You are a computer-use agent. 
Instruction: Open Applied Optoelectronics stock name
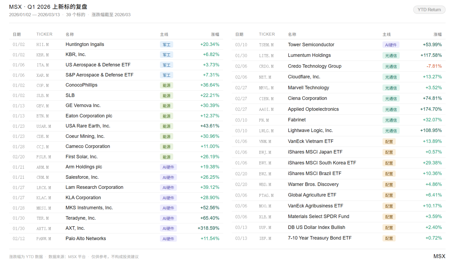[313, 109]
